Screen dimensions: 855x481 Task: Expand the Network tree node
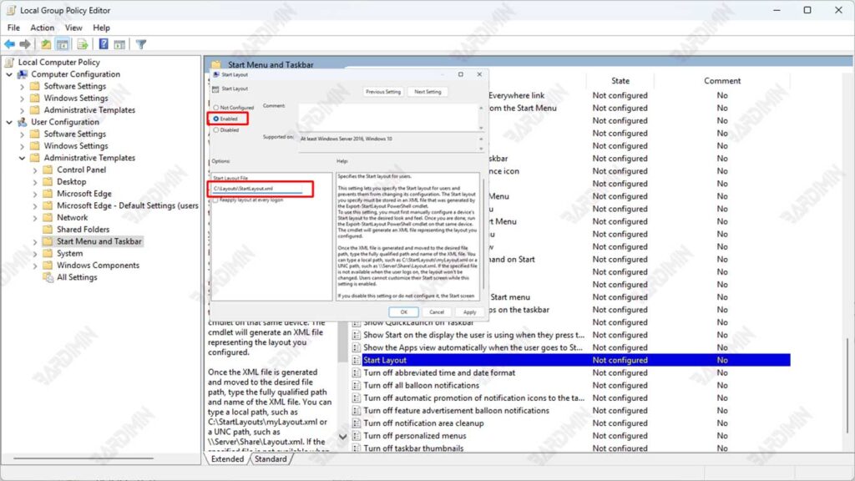(x=35, y=218)
